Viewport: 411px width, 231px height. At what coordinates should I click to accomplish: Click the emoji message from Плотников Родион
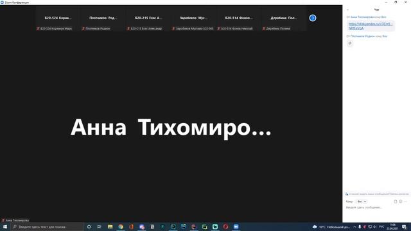[350, 43]
